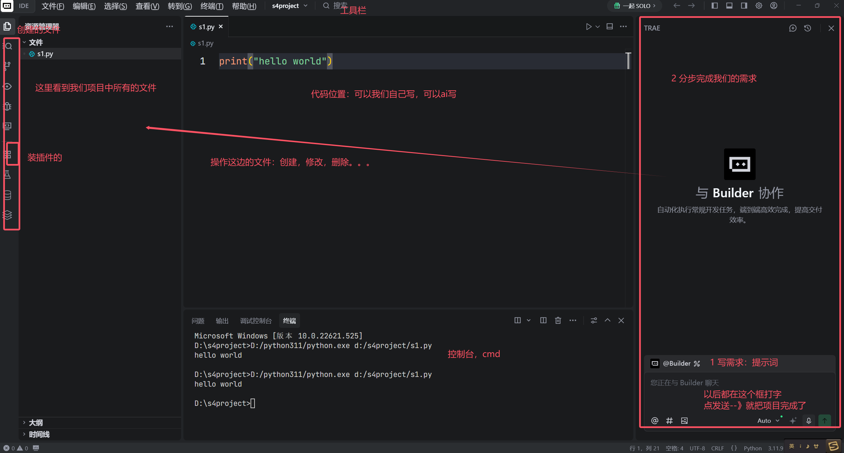Click the new chat icon in TRAE panel
Screen dimensions: 844x453
(792, 28)
